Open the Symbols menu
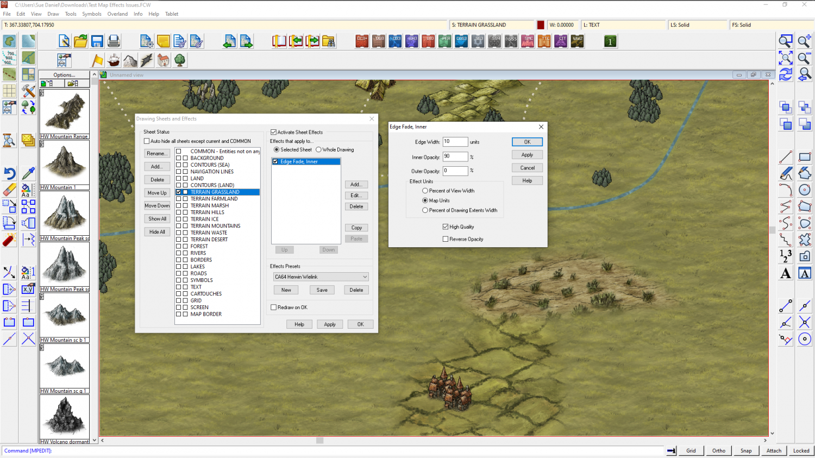The height and width of the screenshot is (458, 815). click(92, 14)
